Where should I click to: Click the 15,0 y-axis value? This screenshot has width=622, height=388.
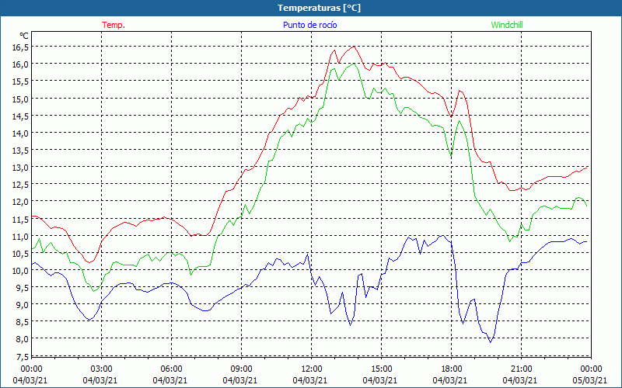tap(20, 99)
